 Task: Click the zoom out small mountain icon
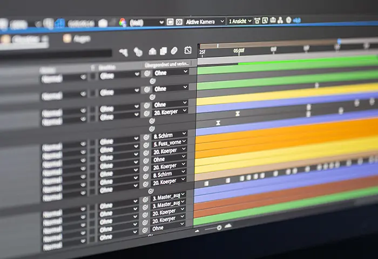coord(197,231)
